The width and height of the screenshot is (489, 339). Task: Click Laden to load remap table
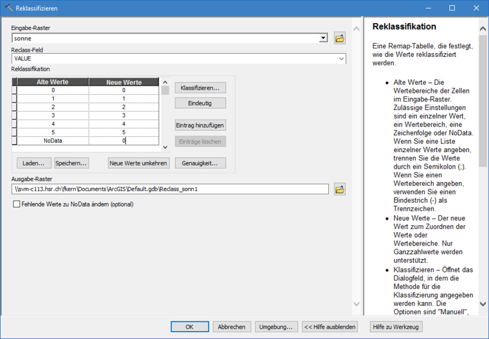pos(33,163)
